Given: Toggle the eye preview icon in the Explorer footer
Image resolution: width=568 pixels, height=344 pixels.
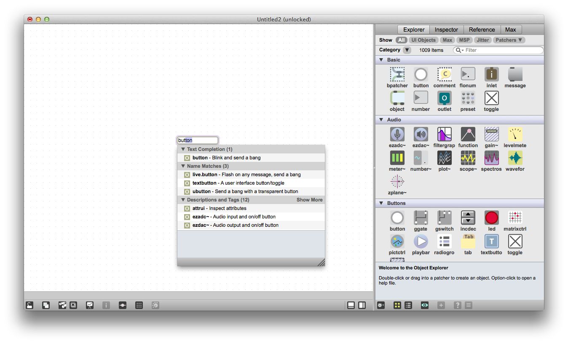Looking at the screenshot, I should (x=424, y=305).
